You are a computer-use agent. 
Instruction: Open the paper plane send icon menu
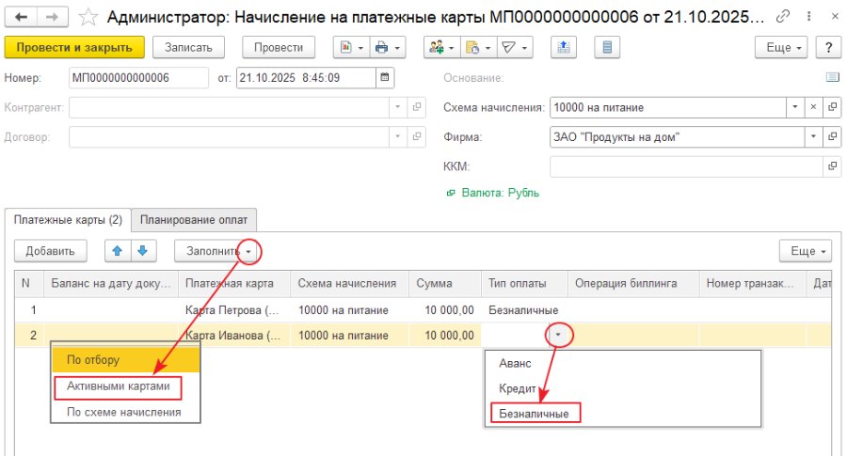(x=515, y=48)
